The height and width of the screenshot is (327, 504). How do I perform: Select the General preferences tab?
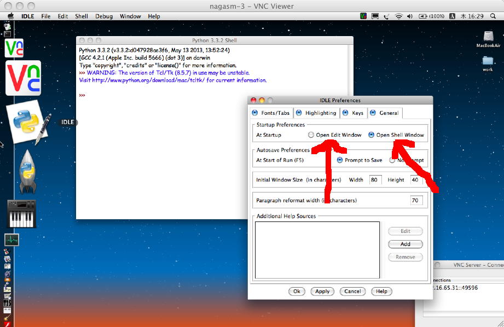point(384,113)
